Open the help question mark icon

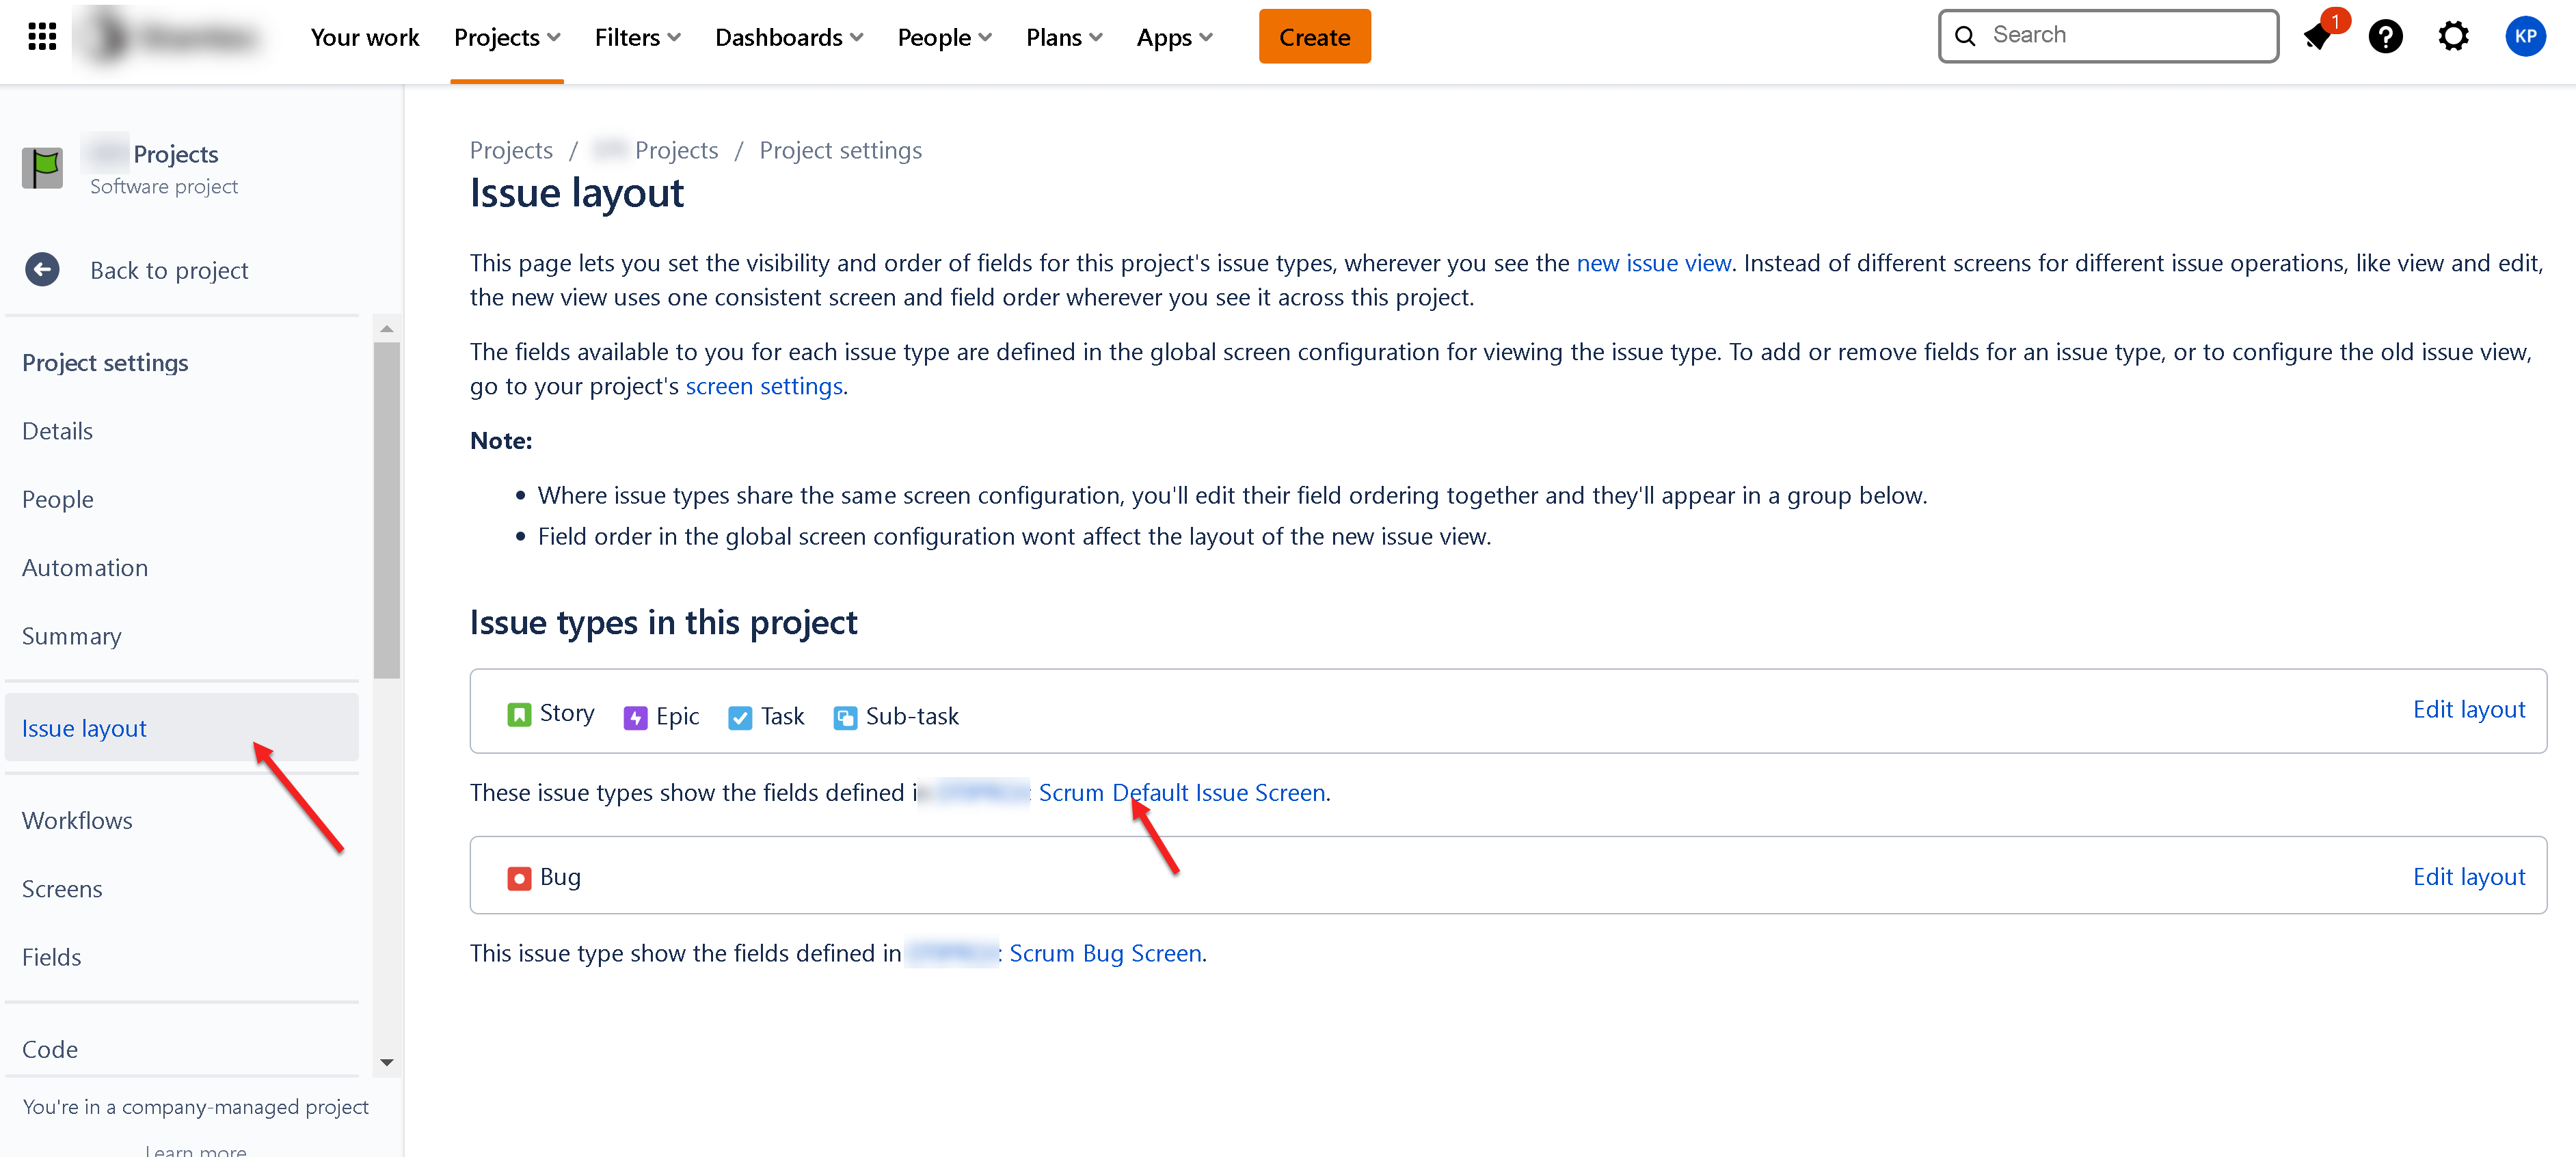(2386, 37)
